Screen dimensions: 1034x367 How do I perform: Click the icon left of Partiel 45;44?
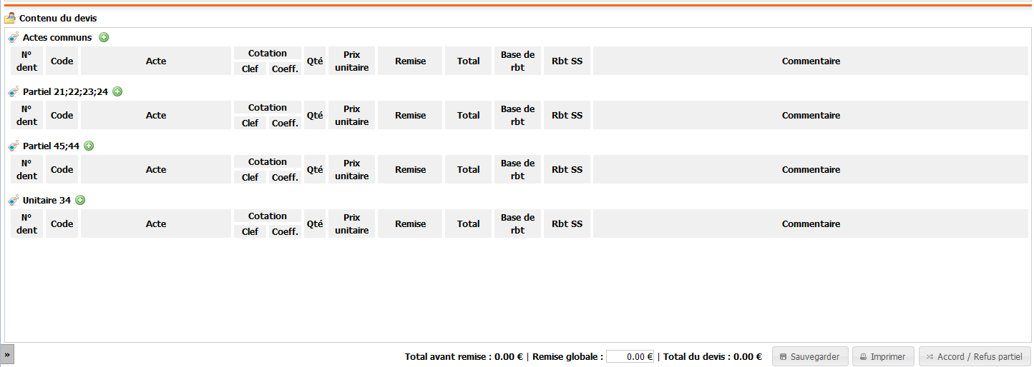tap(14, 146)
